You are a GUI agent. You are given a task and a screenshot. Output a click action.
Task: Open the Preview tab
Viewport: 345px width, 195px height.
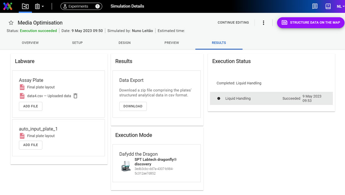pyautogui.click(x=172, y=43)
